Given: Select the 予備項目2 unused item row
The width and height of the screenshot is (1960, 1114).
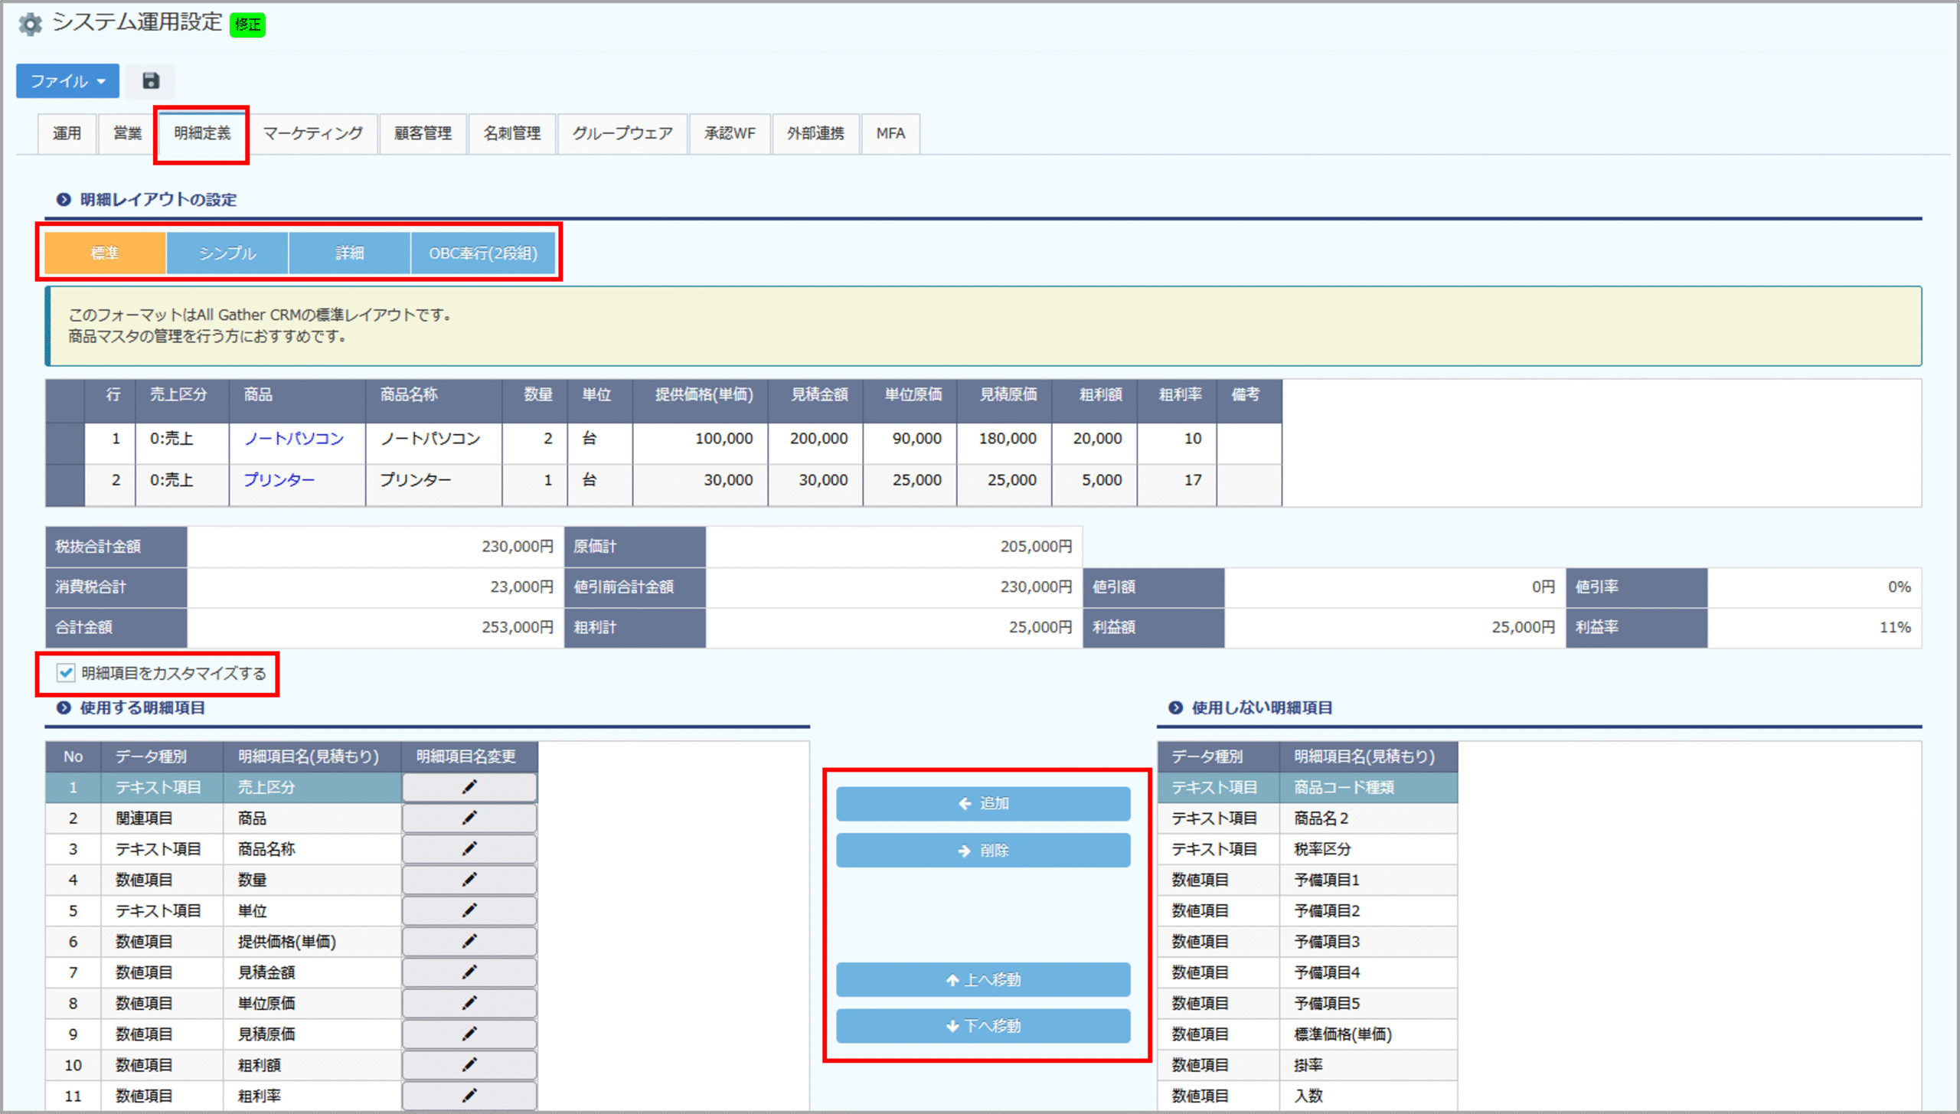Looking at the screenshot, I should coord(1307,910).
